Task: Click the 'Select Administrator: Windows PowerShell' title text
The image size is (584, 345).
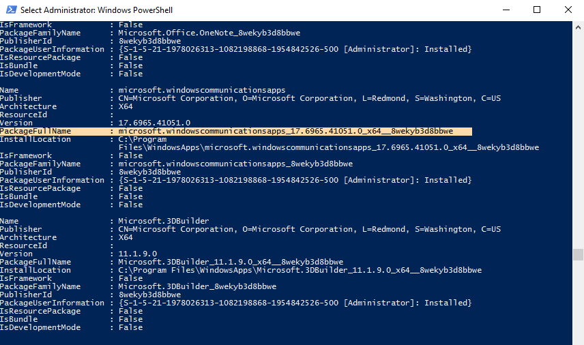Action: (96, 10)
